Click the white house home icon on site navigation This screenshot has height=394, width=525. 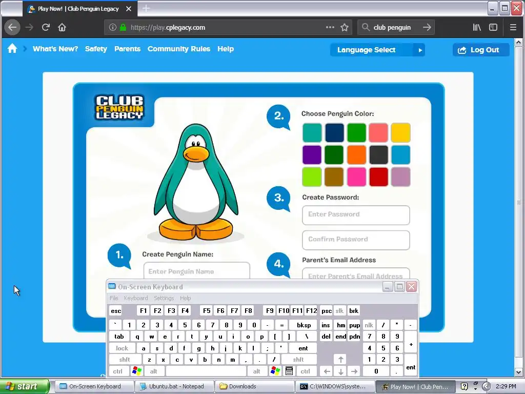(x=12, y=49)
